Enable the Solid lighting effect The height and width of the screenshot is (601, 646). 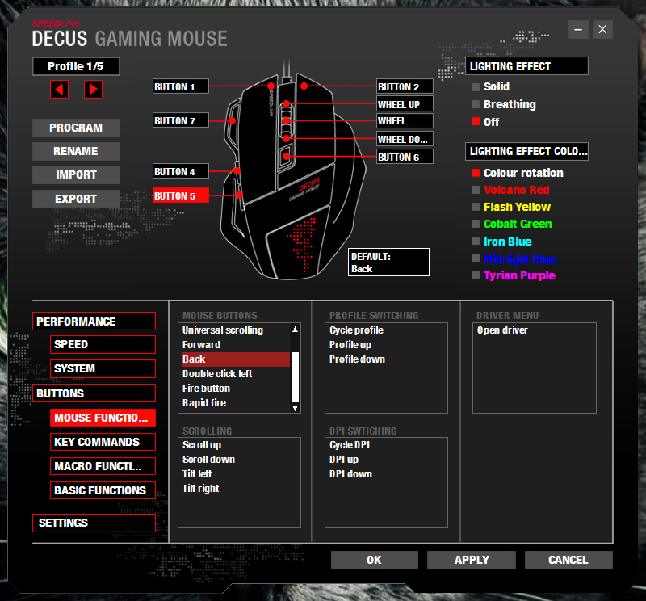(x=496, y=86)
